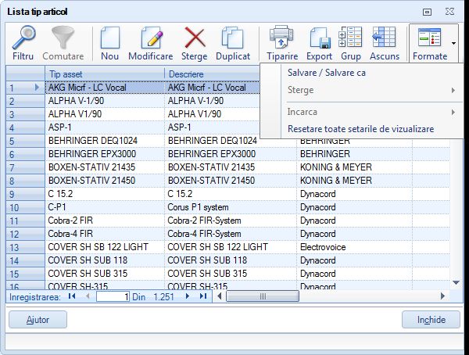Expand the Sterge submenu arrow
Screen dimensions: 469x355
pos(453,90)
